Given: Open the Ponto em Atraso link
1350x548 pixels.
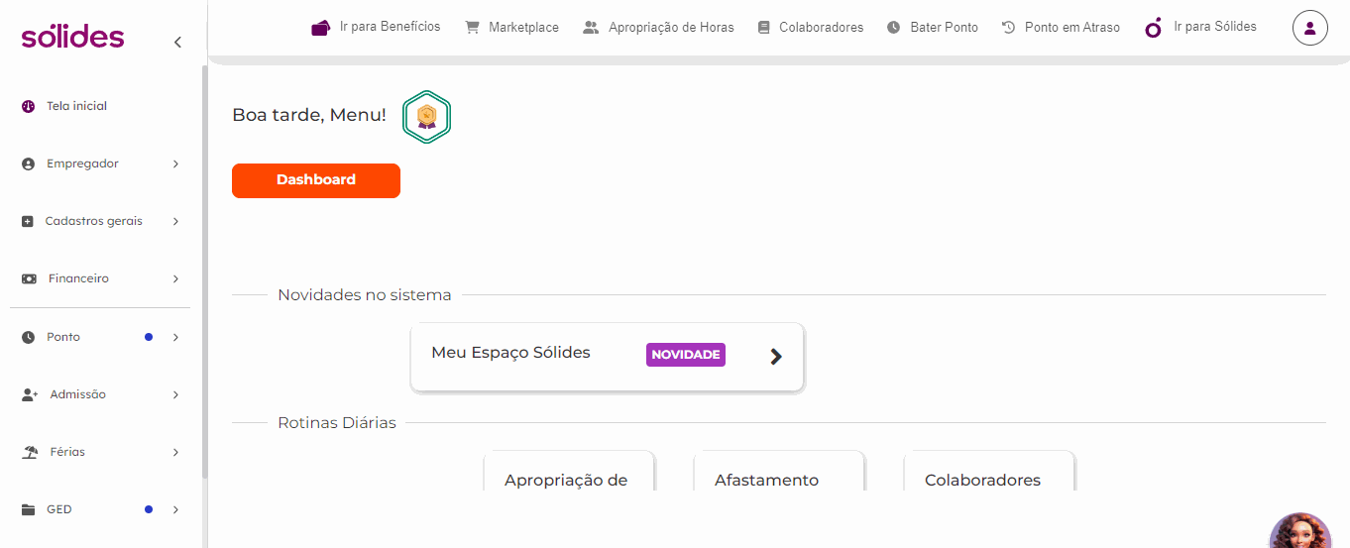Looking at the screenshot, I should coord(1072,28).
